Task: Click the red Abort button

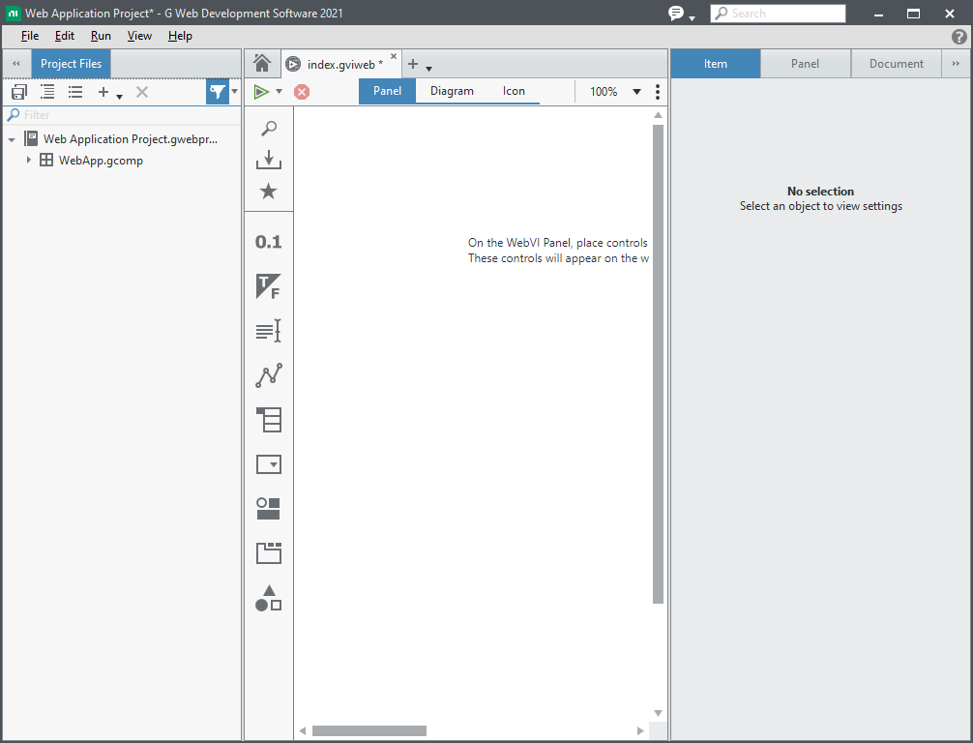Action: coord(302,92)
